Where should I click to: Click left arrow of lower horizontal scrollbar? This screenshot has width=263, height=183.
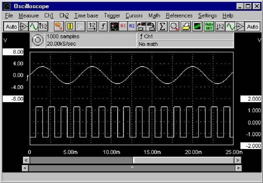pos(25,168)
